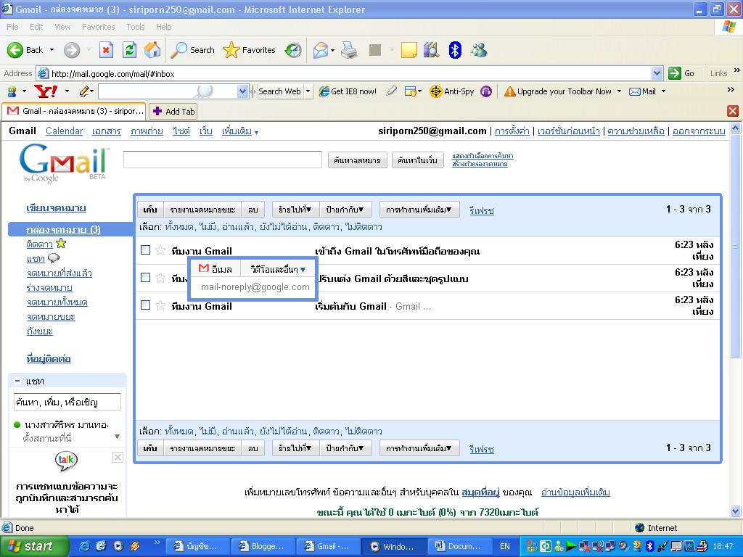Open the Help menu
Screen dimensions: 743x557
[x=163, y=27]
